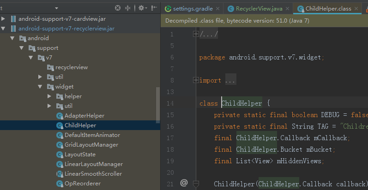The width and height of the screenshot is (368, 190).
Task: Collapse the widget package folder
Action: [x=40, y=87]
